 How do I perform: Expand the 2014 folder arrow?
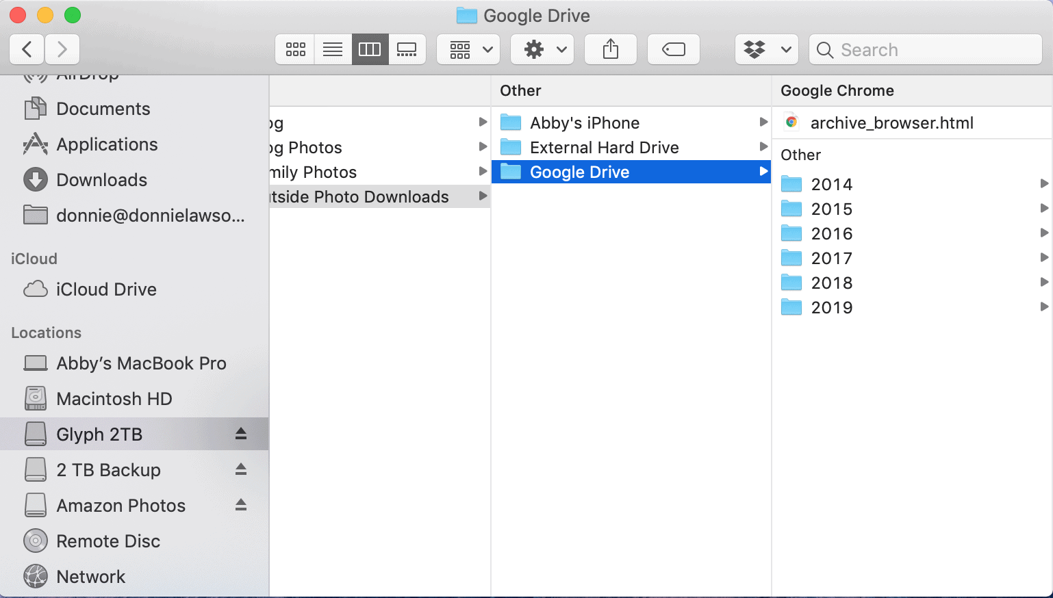point(1044,183)
